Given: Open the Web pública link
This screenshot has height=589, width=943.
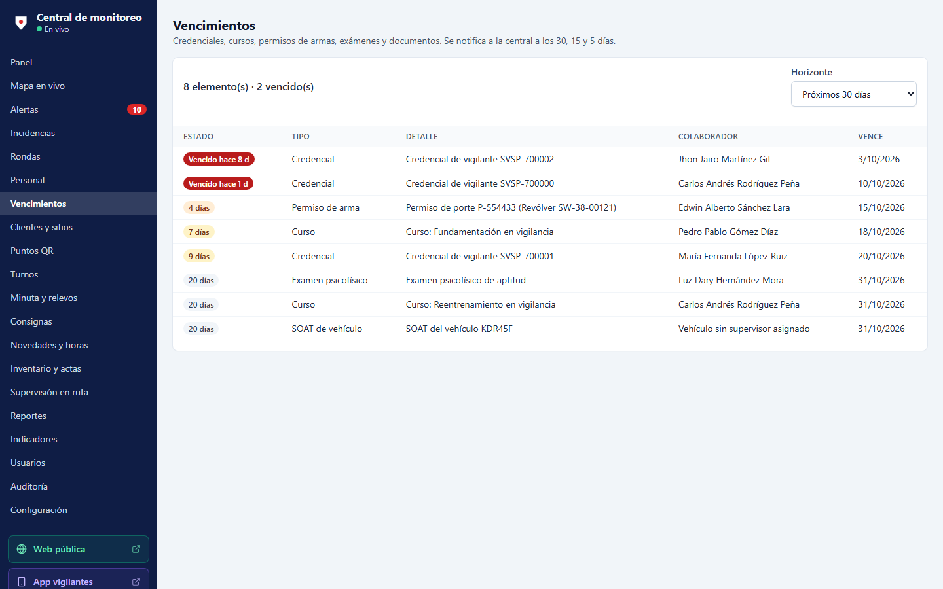Looking at the screenshot, I should point(79,549).
